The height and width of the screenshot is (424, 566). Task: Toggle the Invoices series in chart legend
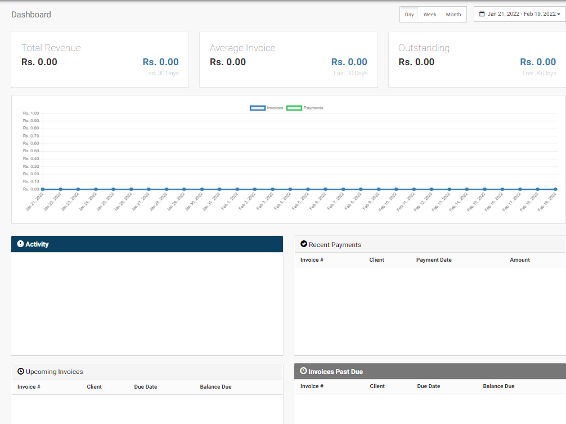266,108
